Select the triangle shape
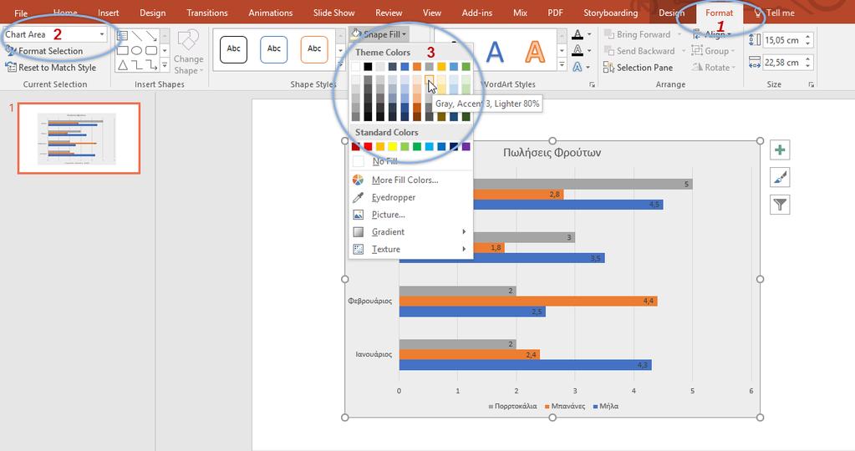The width and height of the screenshot is (855, 451). click(123, 65)
